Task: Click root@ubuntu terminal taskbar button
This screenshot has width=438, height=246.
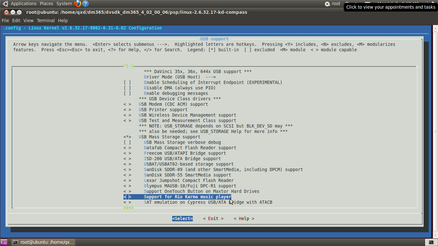Action: coord(43,242)
